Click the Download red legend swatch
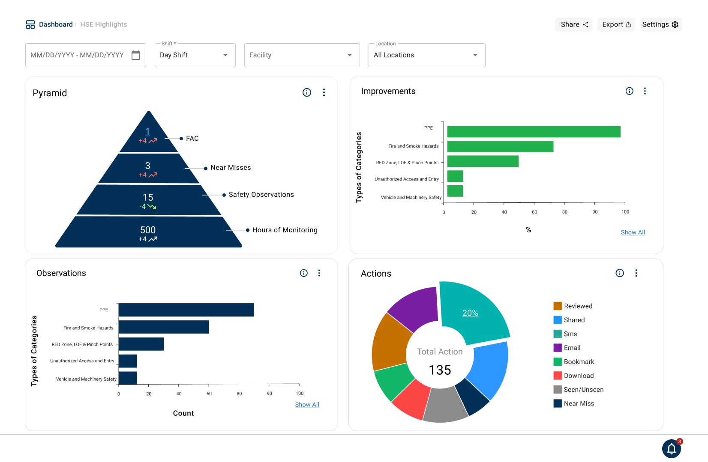 tap(558, 376)
